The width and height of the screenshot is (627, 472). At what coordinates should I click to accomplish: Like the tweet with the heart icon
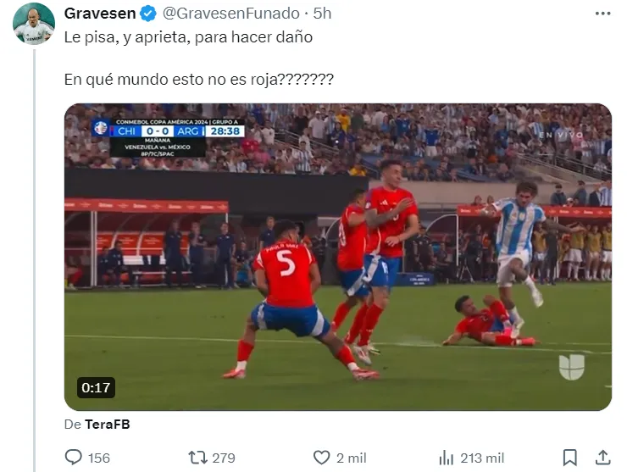point(321,458)
